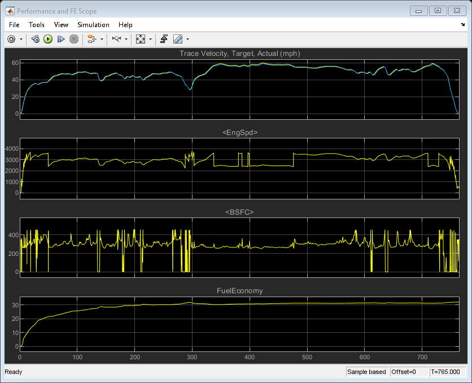This screenshot has width=472, height=383.
Task: Click the '700' tick label on time axis
Action: [x=422, y=357]
